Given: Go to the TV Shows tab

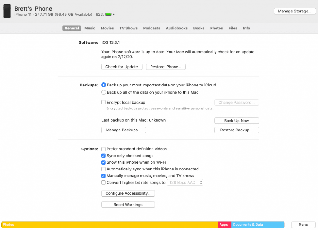Looking at the screenshot, I should point(128,28).
